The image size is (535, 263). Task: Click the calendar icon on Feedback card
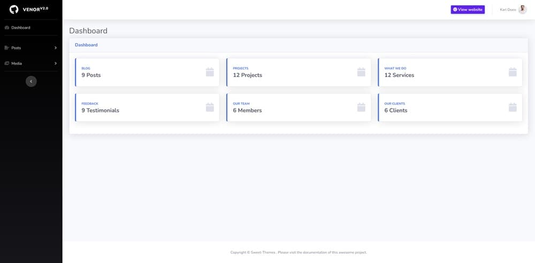(210, 107)
